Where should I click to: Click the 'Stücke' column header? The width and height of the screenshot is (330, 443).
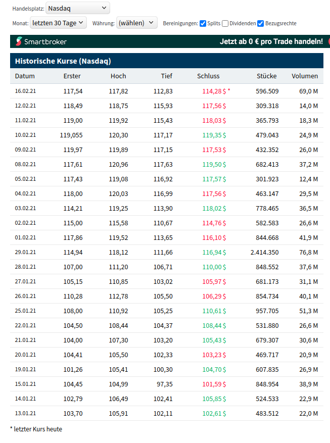(x=266, y=76)
